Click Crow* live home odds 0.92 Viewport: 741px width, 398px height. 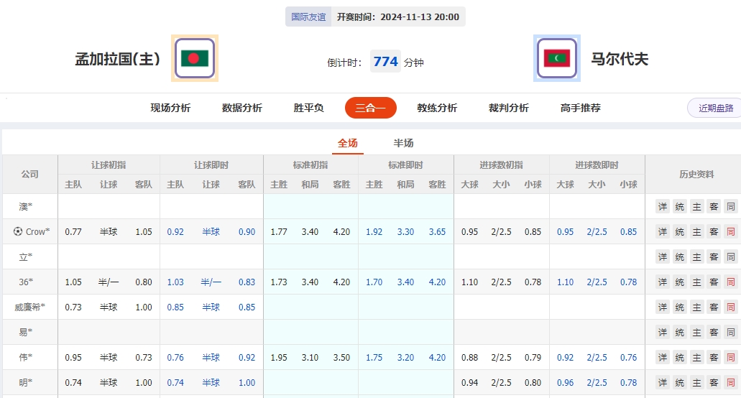(175, 232)
